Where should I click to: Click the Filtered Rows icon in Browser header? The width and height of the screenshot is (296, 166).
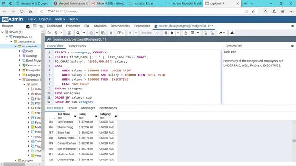[x=41, y=26]
